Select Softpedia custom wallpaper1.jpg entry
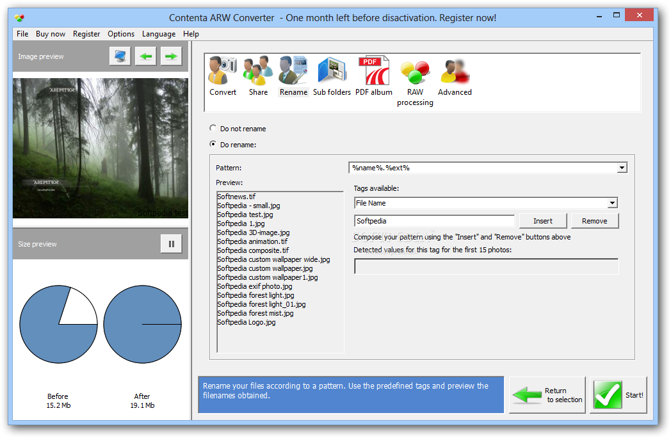671x438 pixels. pyautogui.click(x=268, y=277)
